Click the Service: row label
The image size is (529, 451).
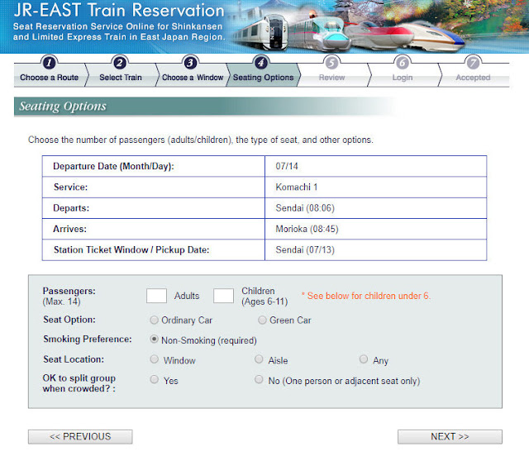point(70,187)
